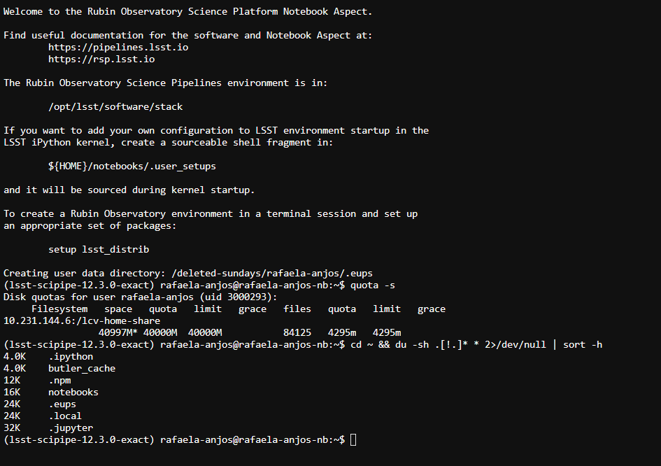Click the '.local' directory entry

point(65,416)
